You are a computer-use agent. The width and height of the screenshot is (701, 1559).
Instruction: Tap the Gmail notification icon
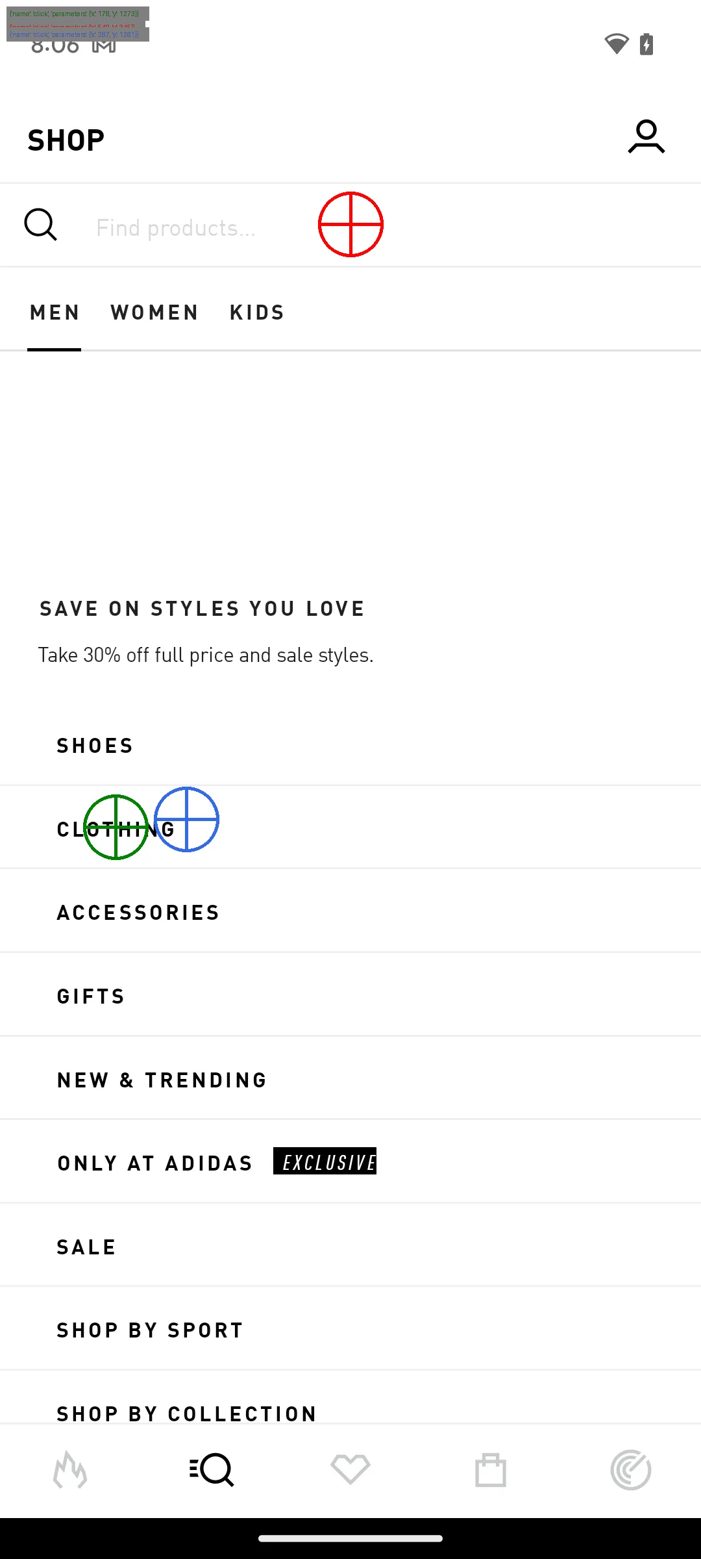coord(104,45)
